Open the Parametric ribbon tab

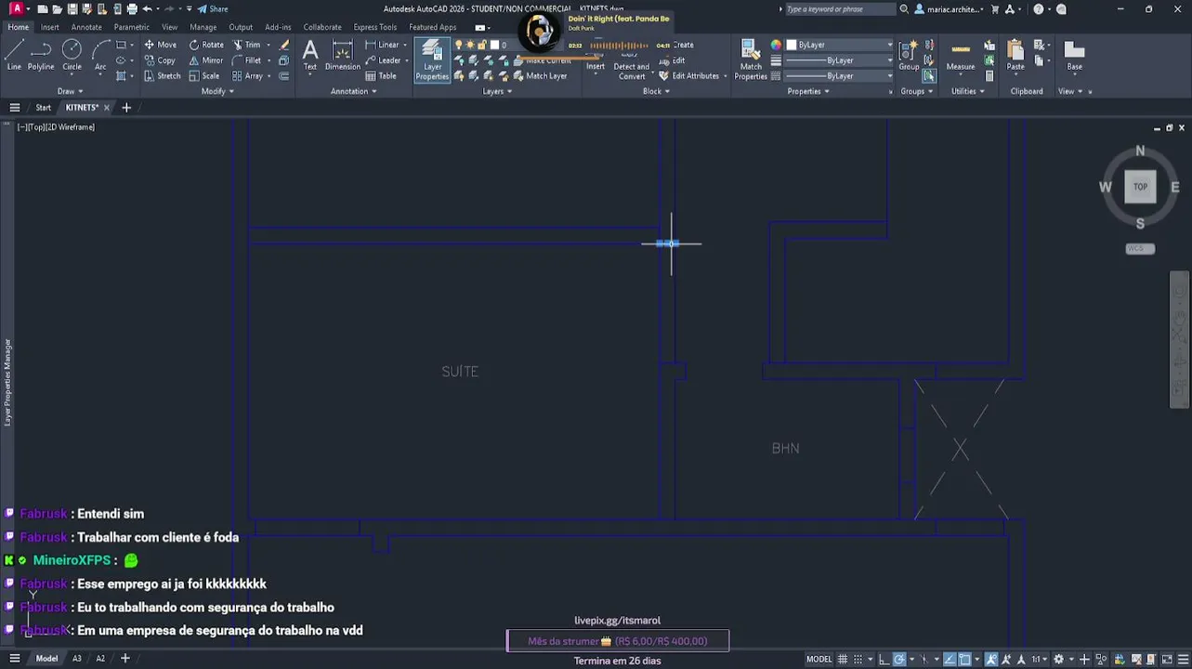[x=131, y=27]
